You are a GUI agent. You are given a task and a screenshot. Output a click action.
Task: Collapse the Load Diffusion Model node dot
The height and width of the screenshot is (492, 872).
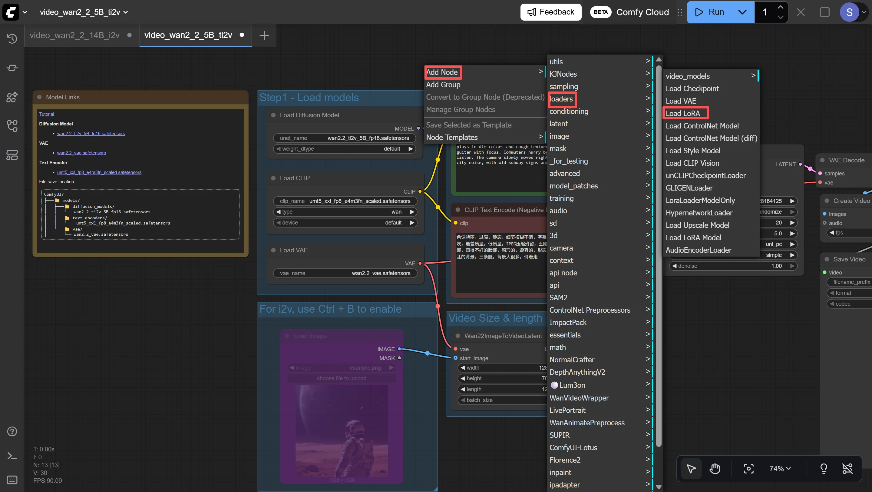[x=273, y=115]
